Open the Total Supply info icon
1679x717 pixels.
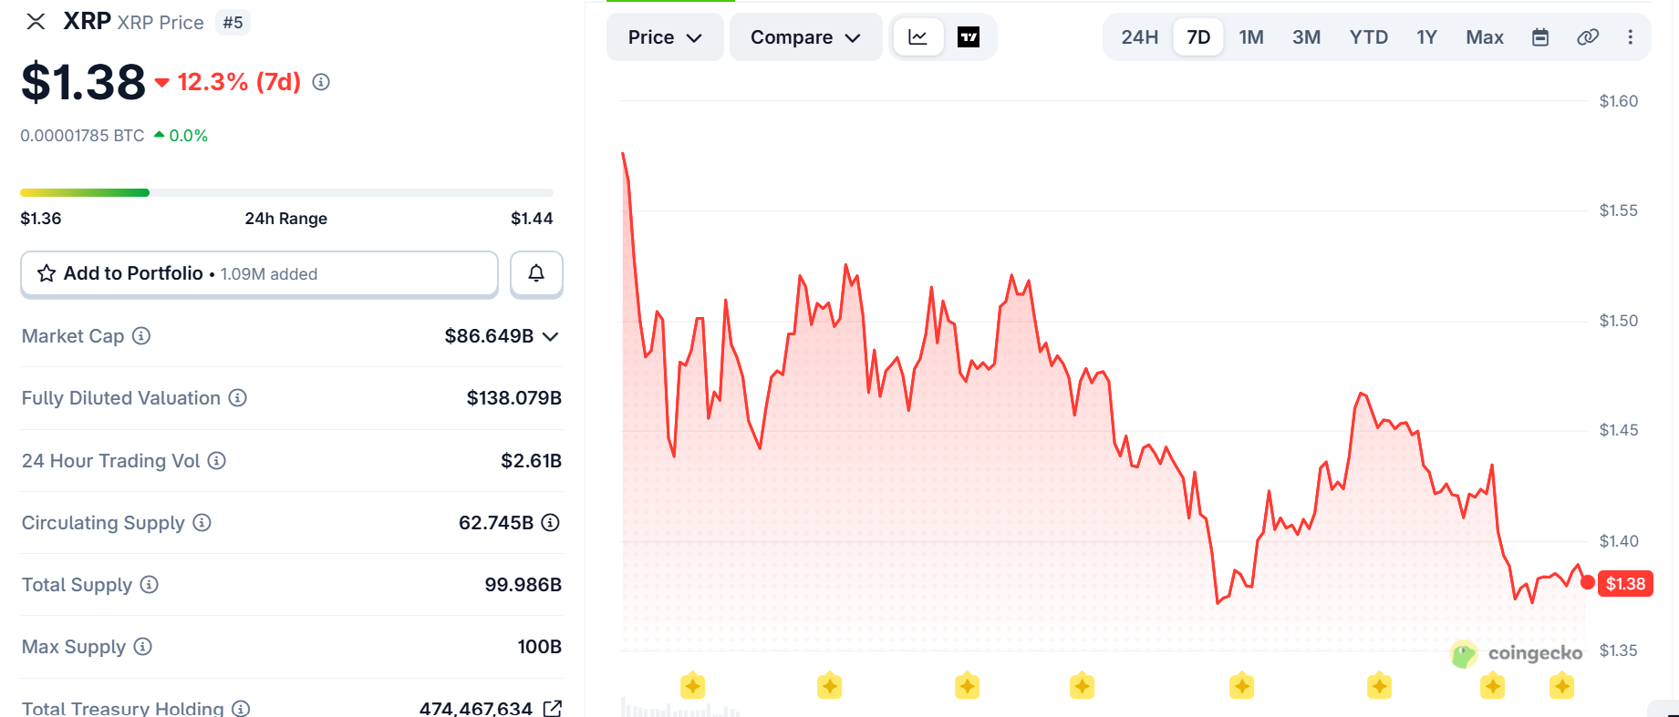click(x=150, y=585)
